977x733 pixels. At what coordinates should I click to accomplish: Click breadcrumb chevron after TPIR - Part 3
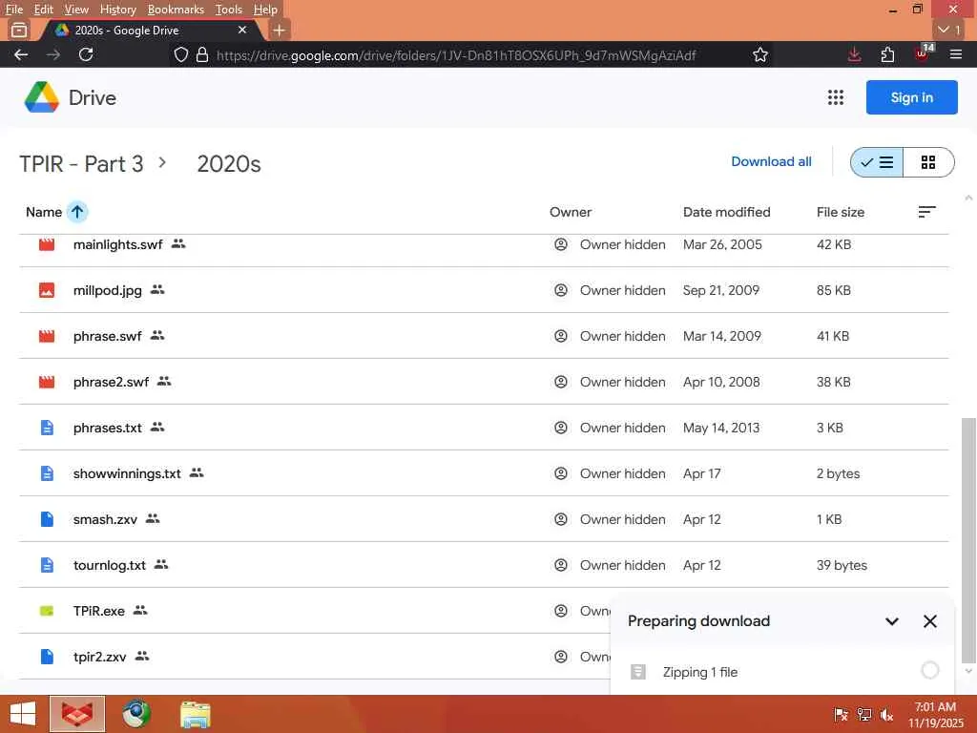162,162
